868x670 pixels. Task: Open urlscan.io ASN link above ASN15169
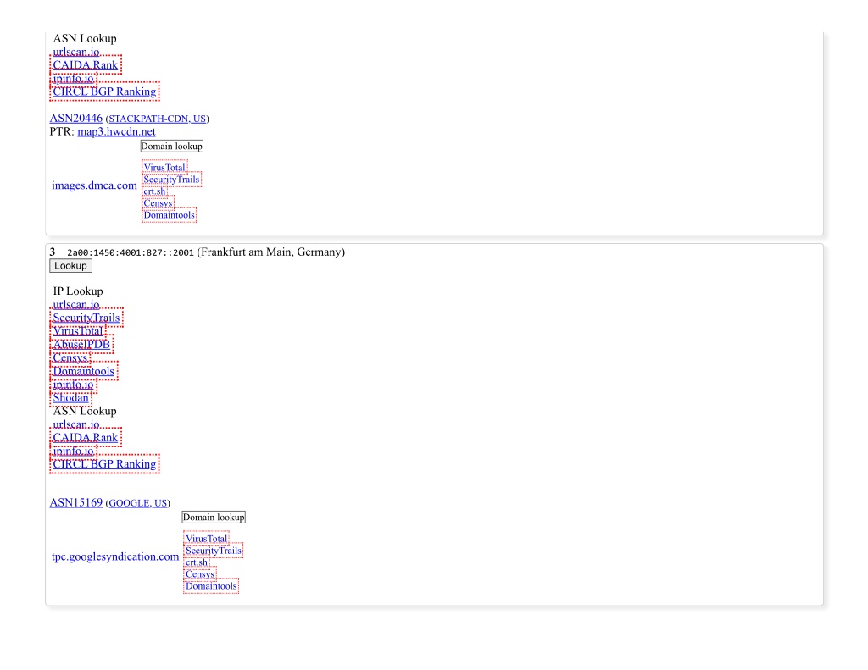click(76, 424)
